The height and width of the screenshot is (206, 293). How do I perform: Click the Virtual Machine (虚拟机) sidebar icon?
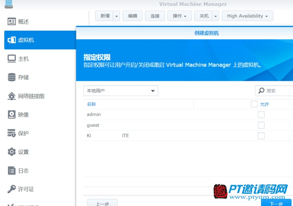point(12,40)
